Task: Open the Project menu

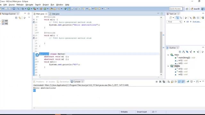Action: tap(45, 5)
